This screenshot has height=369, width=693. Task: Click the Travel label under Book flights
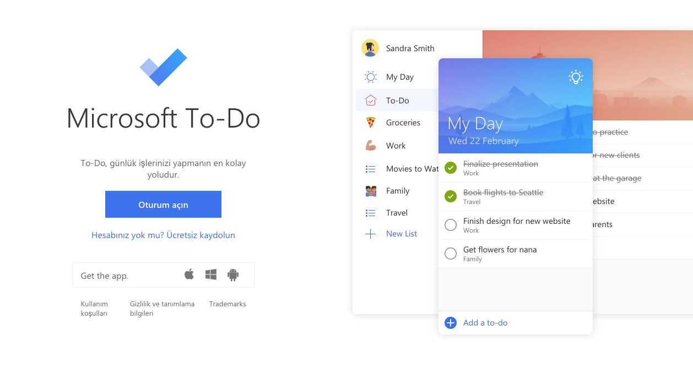tap(472, 202)
